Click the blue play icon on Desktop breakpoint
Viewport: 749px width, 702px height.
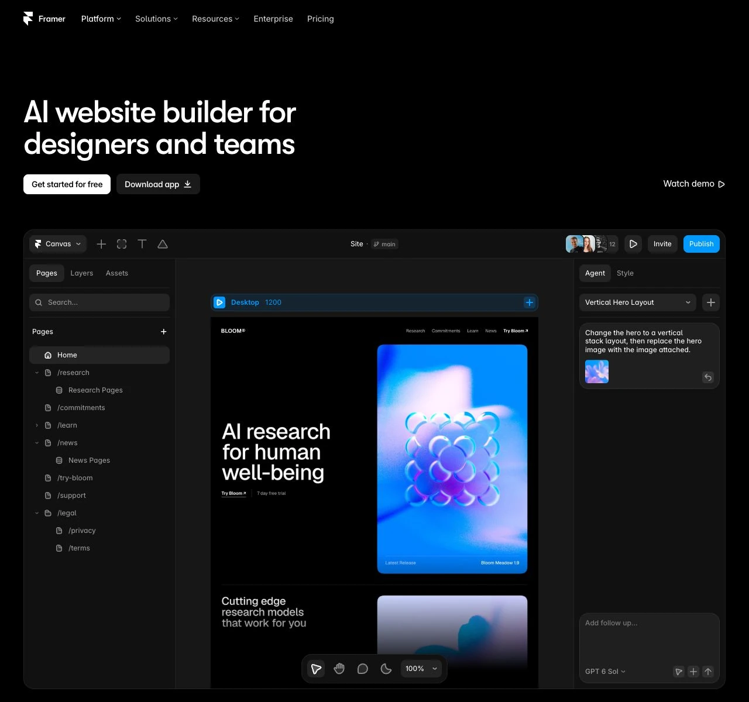tap(219, 302)
